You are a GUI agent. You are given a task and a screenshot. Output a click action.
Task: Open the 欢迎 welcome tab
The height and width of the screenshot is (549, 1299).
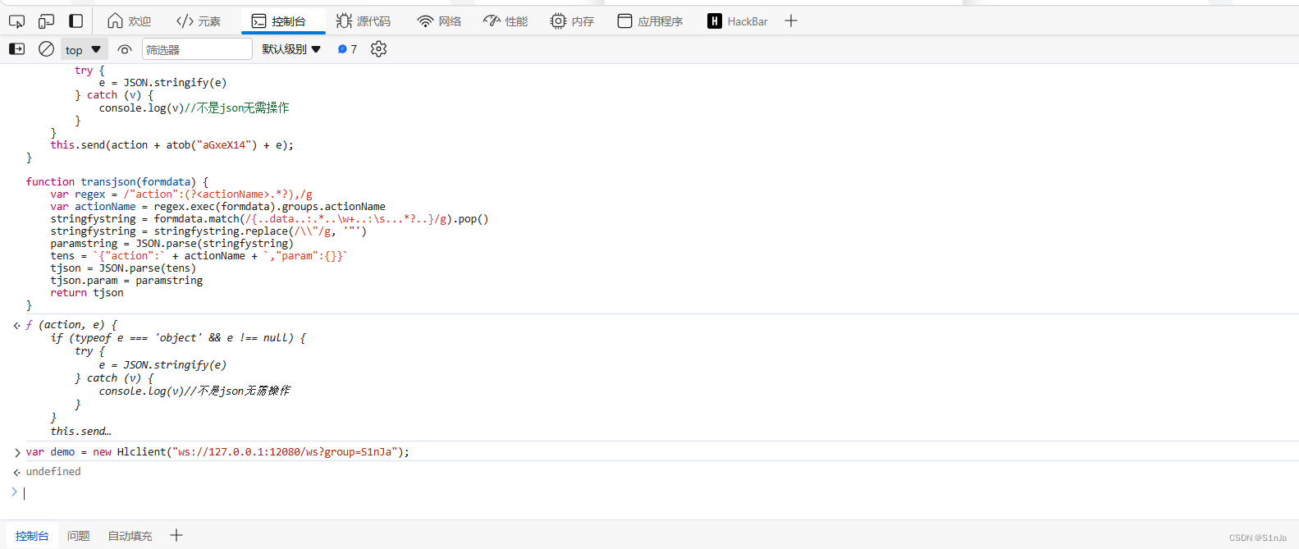pos(130,21)
